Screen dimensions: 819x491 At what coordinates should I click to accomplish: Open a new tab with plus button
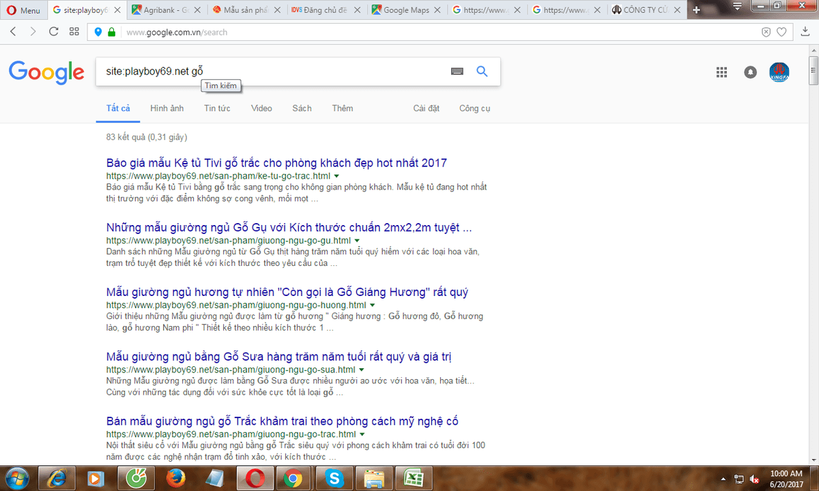coord(696,10)
